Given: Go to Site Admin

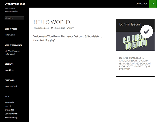Looking at the screenshot, I should 9,102.
